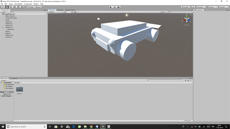
Task: Pause the game playback
Action: point(115,7)
